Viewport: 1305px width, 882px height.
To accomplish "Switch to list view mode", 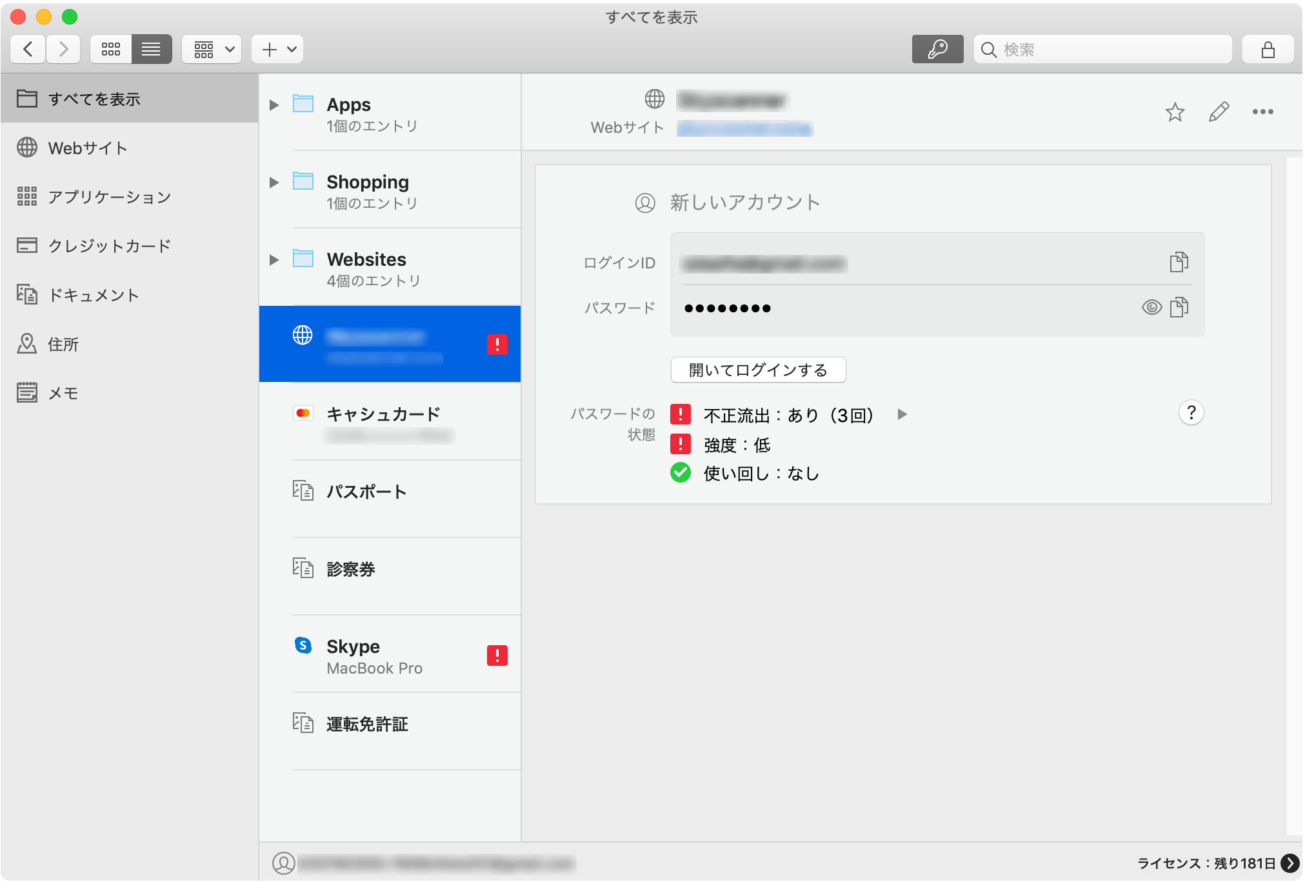I will point(152,49).
